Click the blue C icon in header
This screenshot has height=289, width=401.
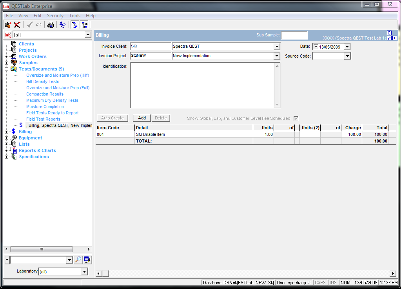coord(389,33)
